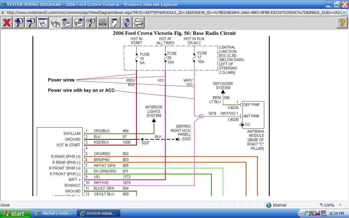Click the red X close diagram icon
349x218 pixels.
[7, 23]
